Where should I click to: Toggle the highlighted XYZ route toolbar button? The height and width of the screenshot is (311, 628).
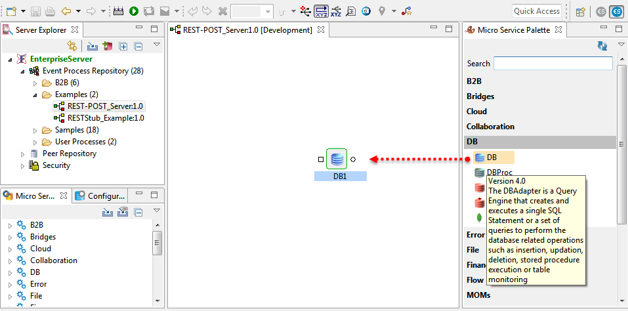point(322,11)
